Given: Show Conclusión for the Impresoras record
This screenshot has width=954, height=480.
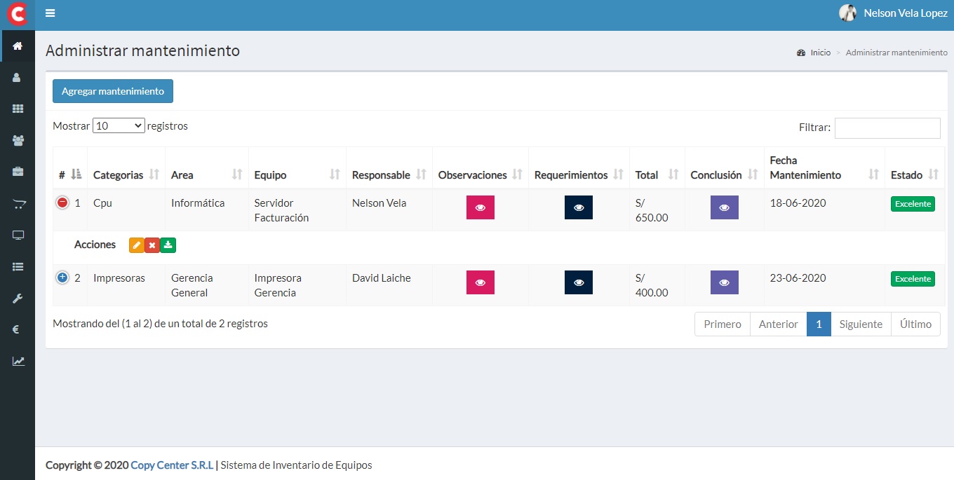Looking at the screenshot, I should (724, 282).
